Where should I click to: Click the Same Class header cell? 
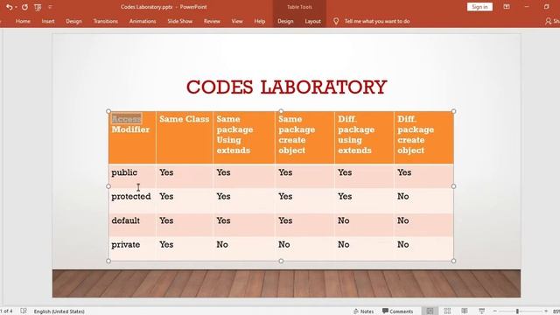click(185, 137)
